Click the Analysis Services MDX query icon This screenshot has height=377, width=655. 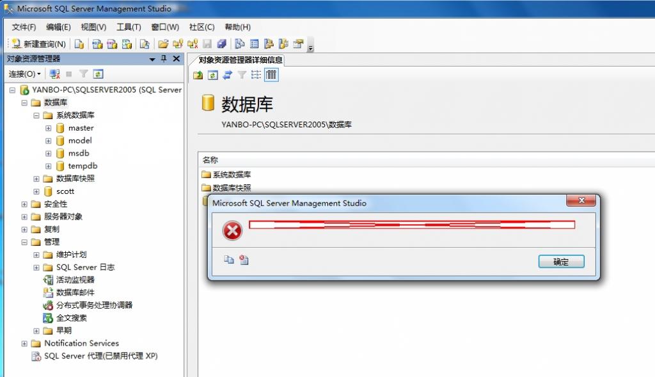98,44
